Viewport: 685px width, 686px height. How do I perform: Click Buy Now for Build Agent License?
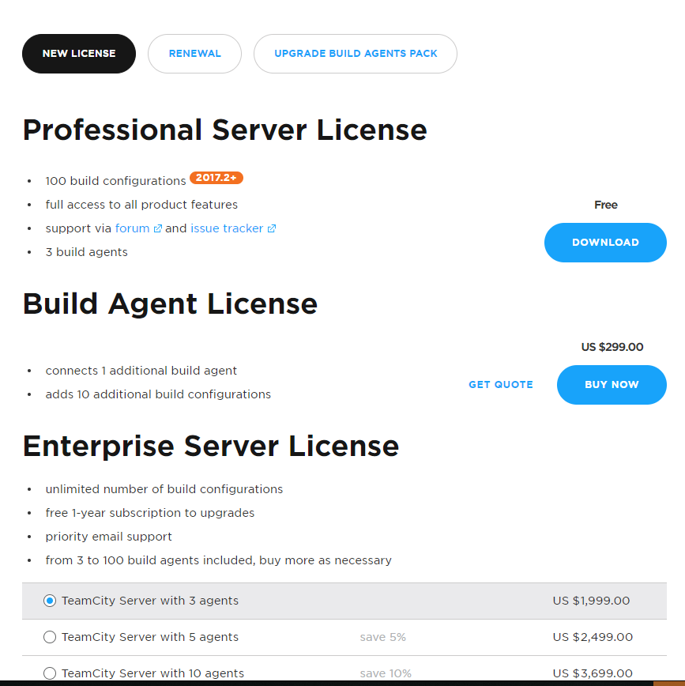(x=612, y=385)
